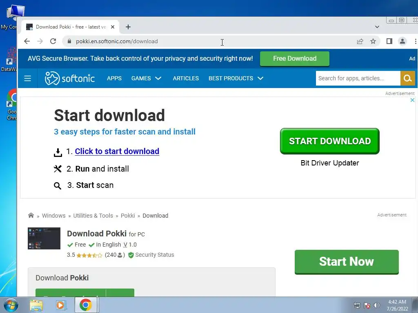Click the forward navigation arrow
Screen dimensions: 418x313
point(40,41)
